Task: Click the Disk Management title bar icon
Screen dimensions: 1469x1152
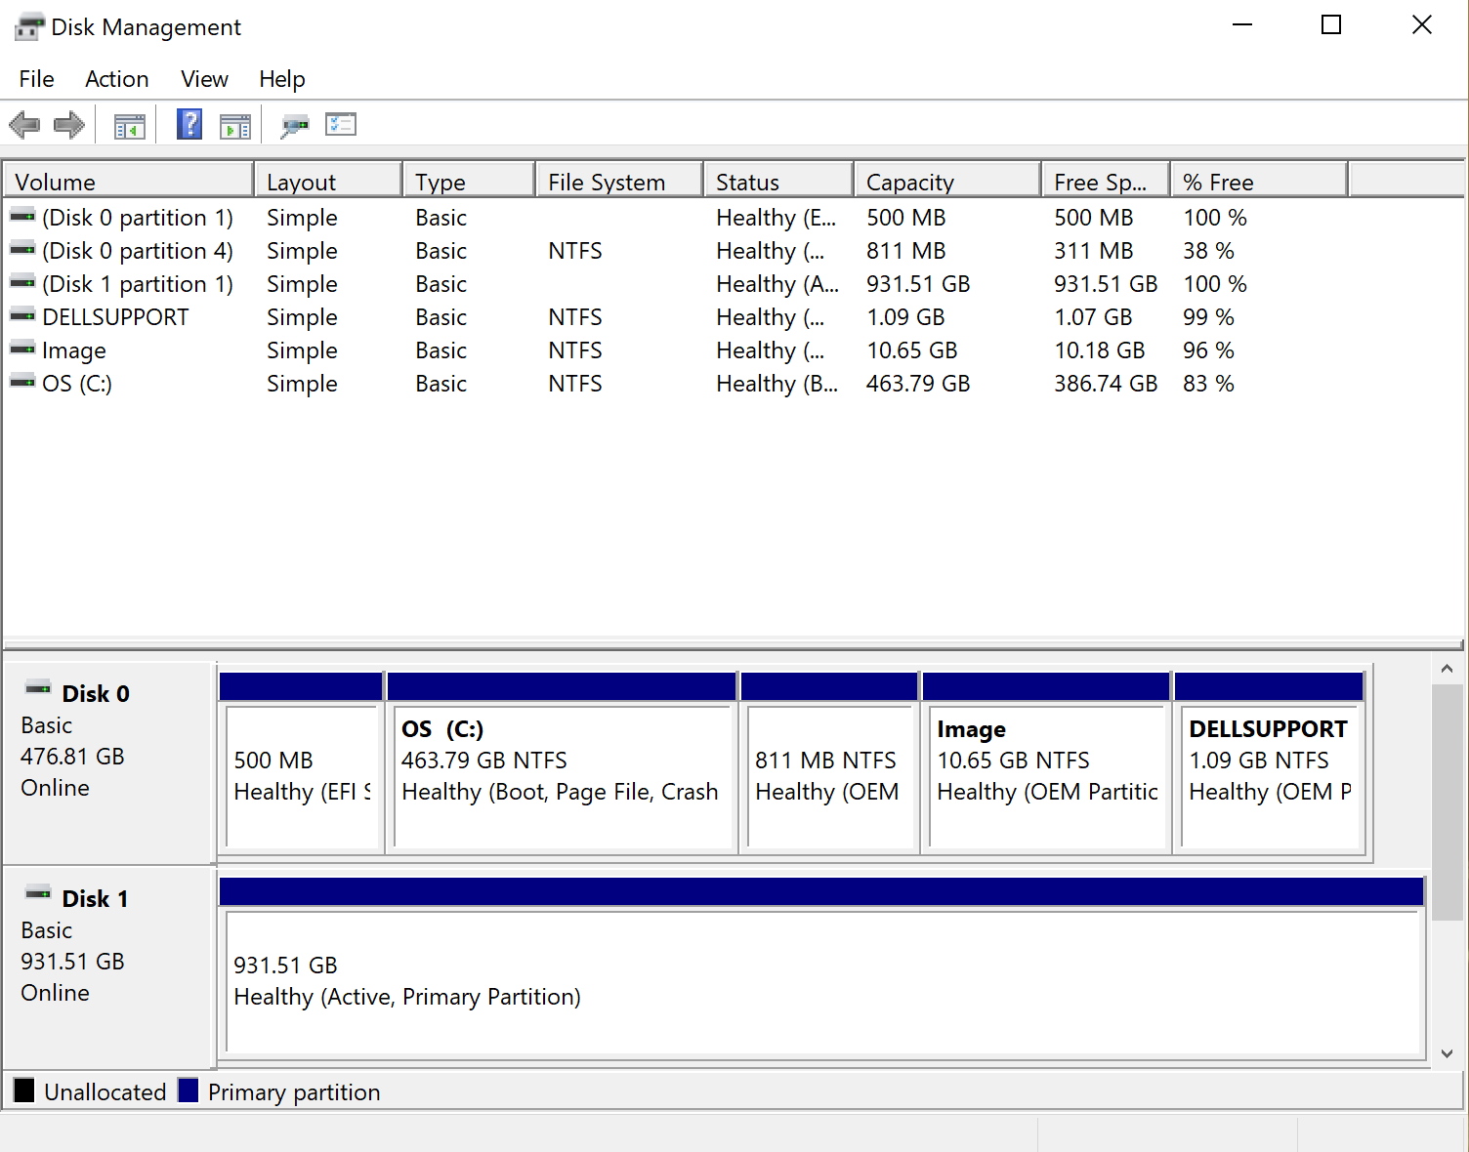Action: tap(30, 26)
